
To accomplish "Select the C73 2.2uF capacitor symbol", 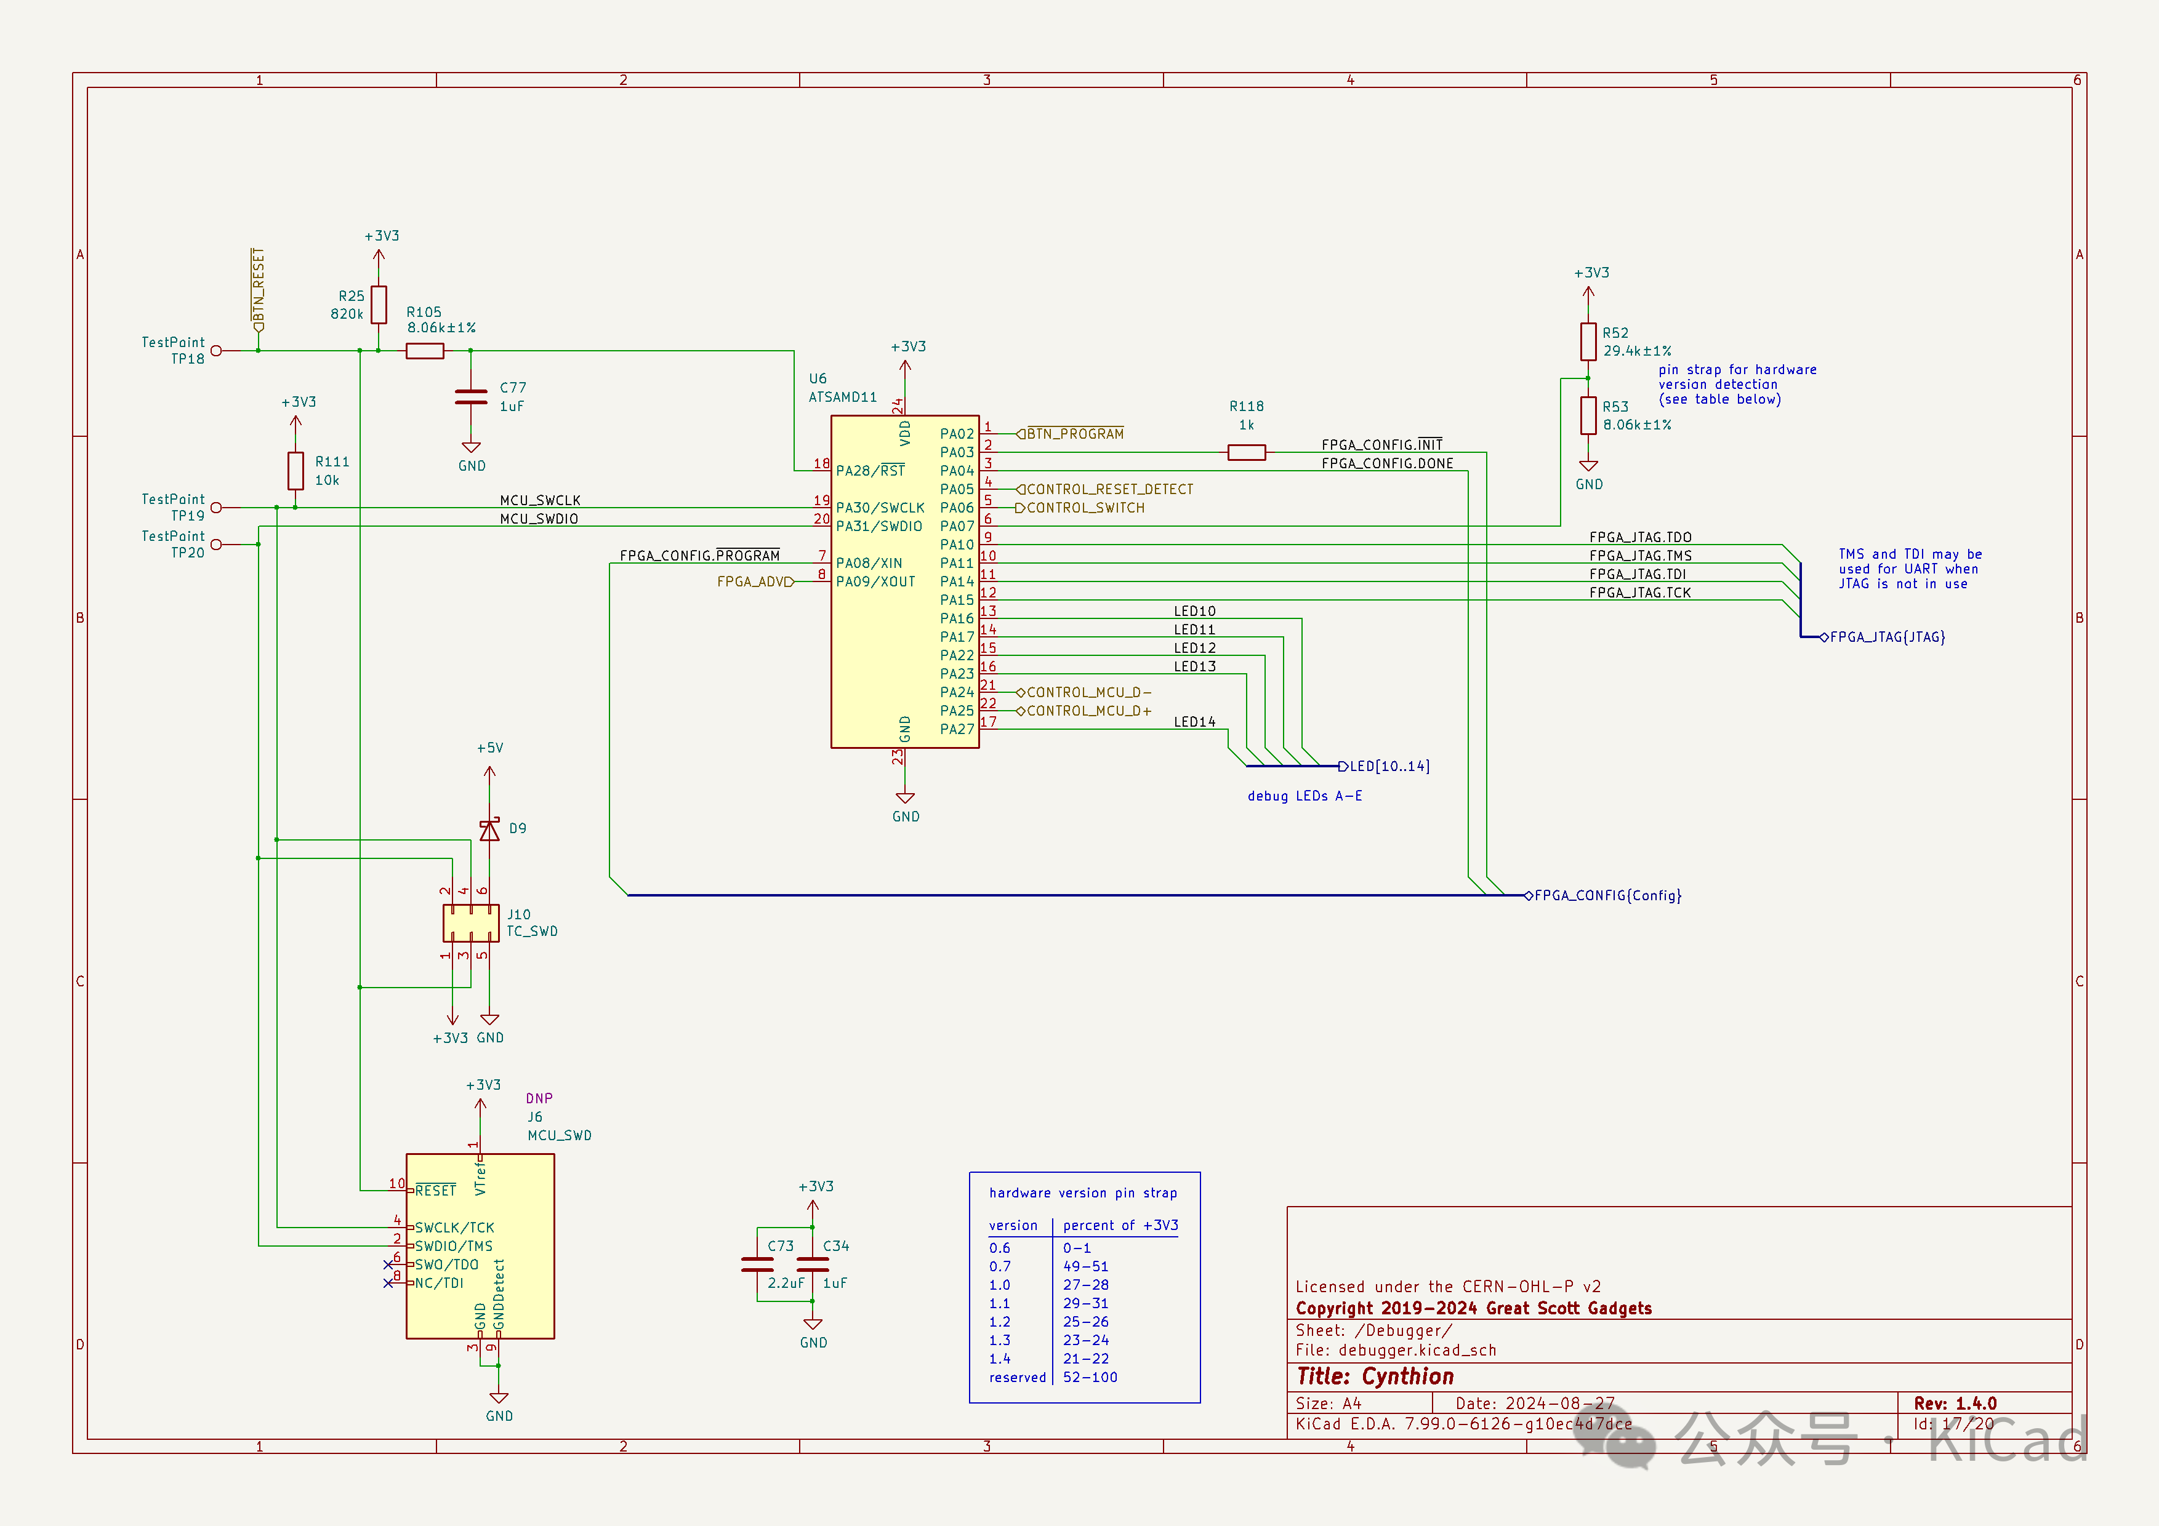I will pyautogui.click(x=757, y=1264).
